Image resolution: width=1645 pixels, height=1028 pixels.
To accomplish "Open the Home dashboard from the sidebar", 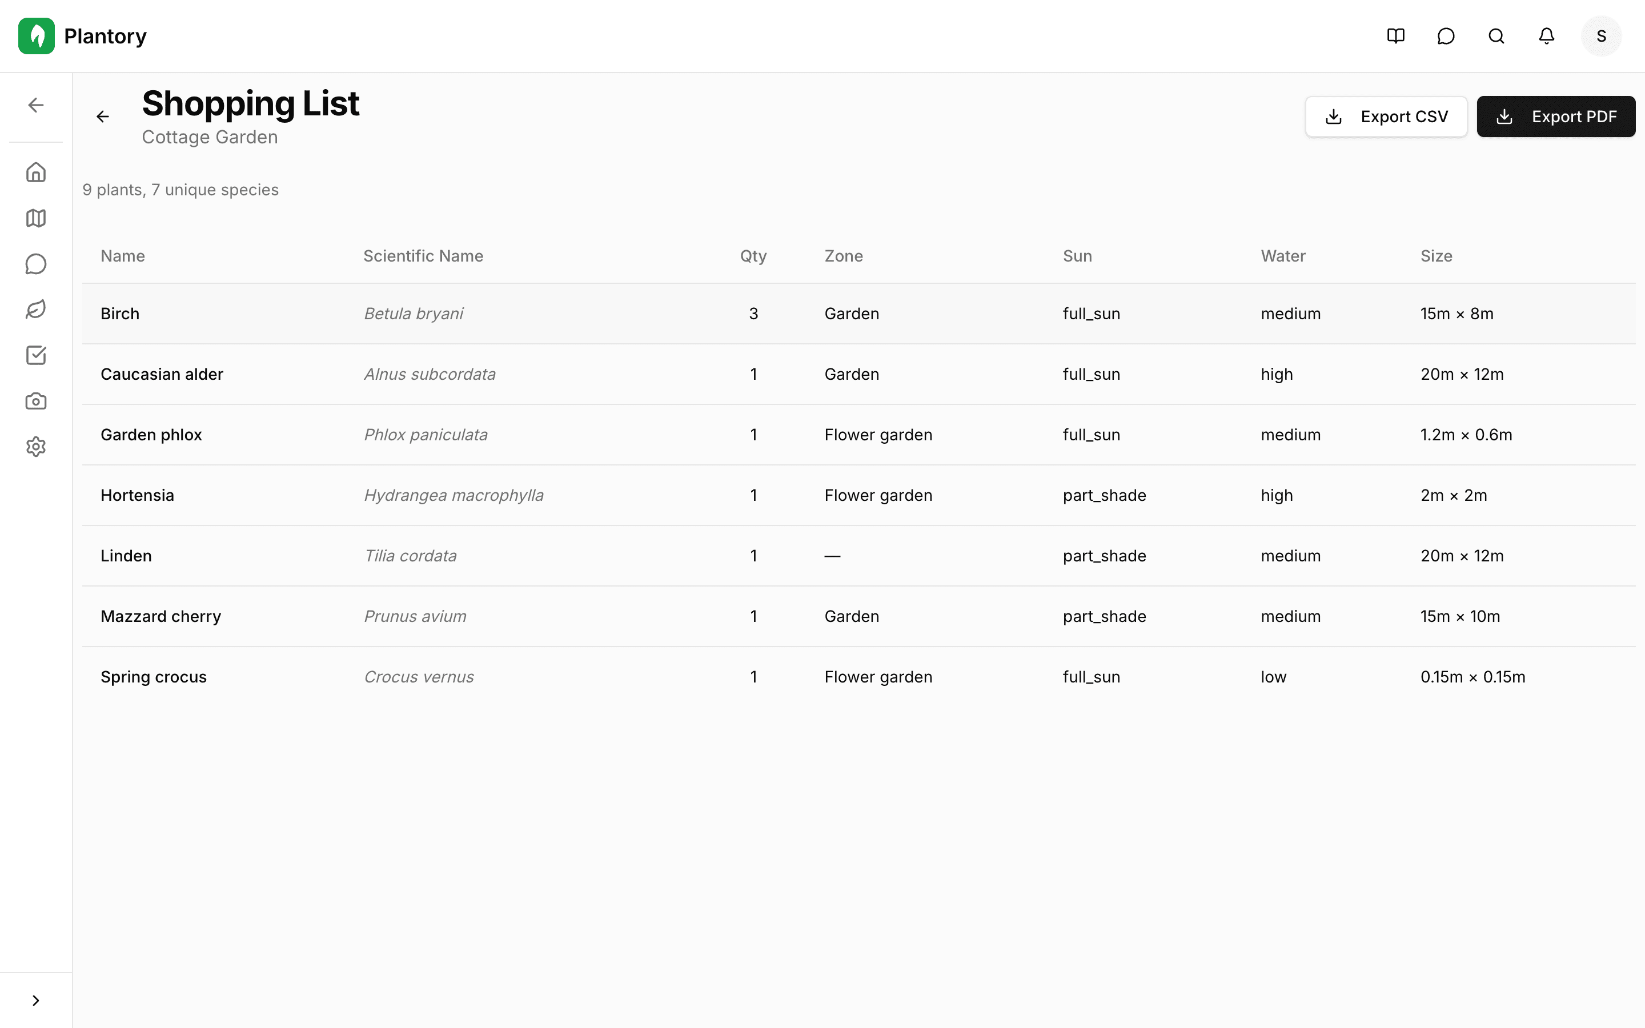I will click(35, 172).
